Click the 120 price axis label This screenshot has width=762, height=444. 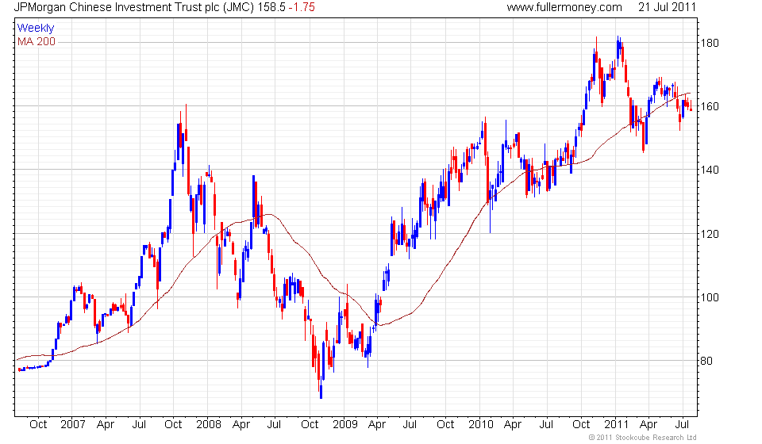pyautogui.click(x=710, y=234)
